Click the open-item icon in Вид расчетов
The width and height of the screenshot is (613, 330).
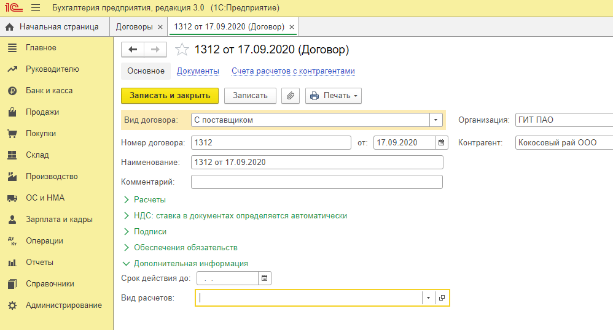(442, 298)
